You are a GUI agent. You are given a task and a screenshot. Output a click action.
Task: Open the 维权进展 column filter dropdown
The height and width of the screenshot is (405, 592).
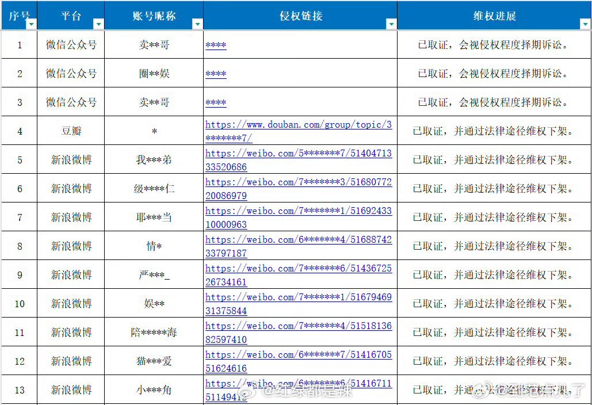pos(586,24)
